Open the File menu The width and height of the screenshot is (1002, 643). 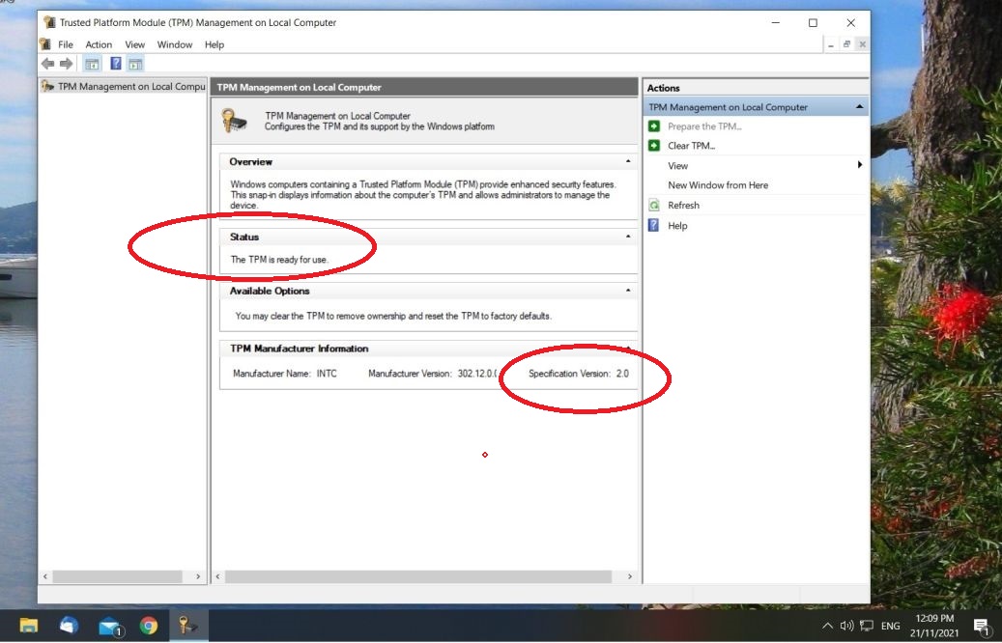65,44
